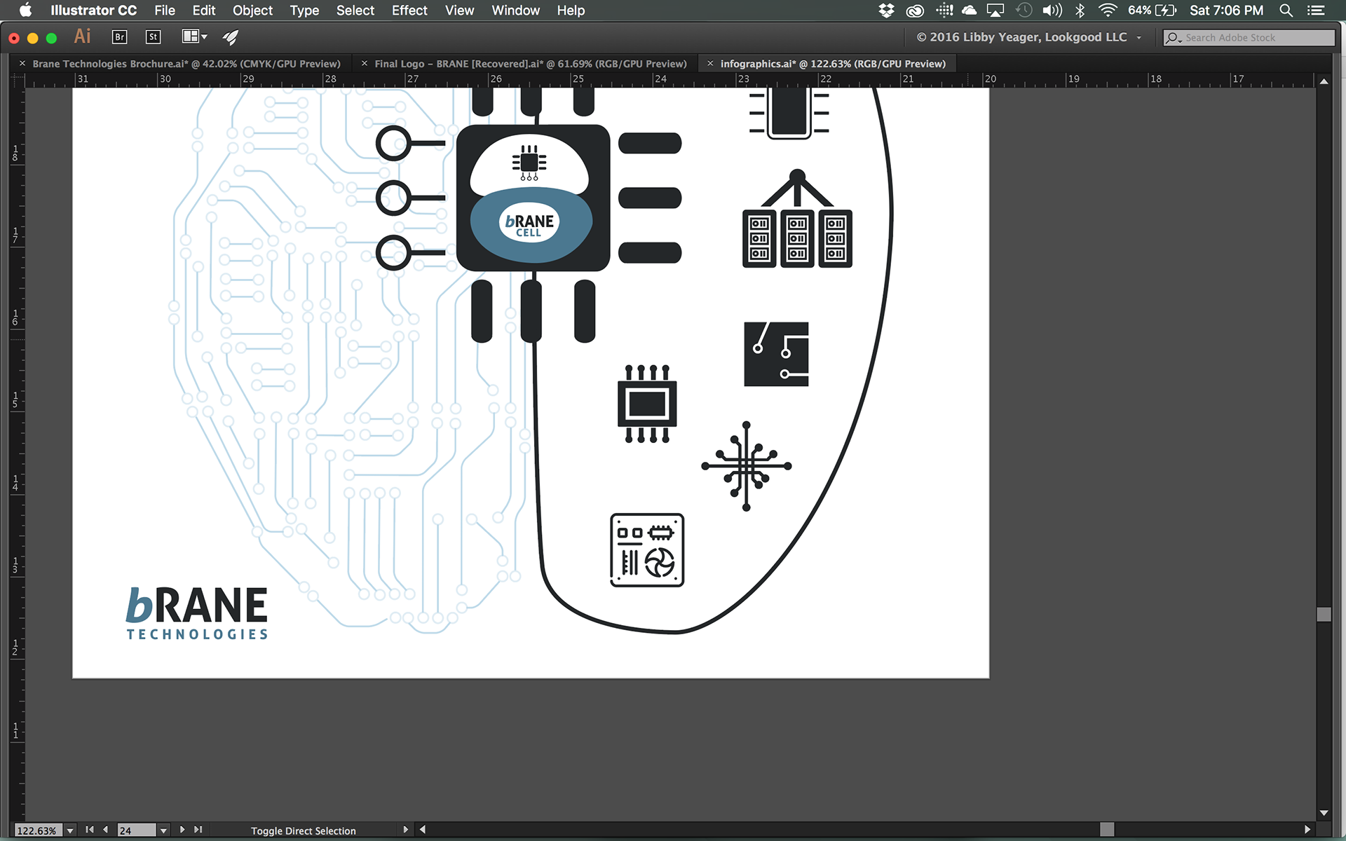Open the Type menu
1346x841 pixels.
(x=304, y=10)
